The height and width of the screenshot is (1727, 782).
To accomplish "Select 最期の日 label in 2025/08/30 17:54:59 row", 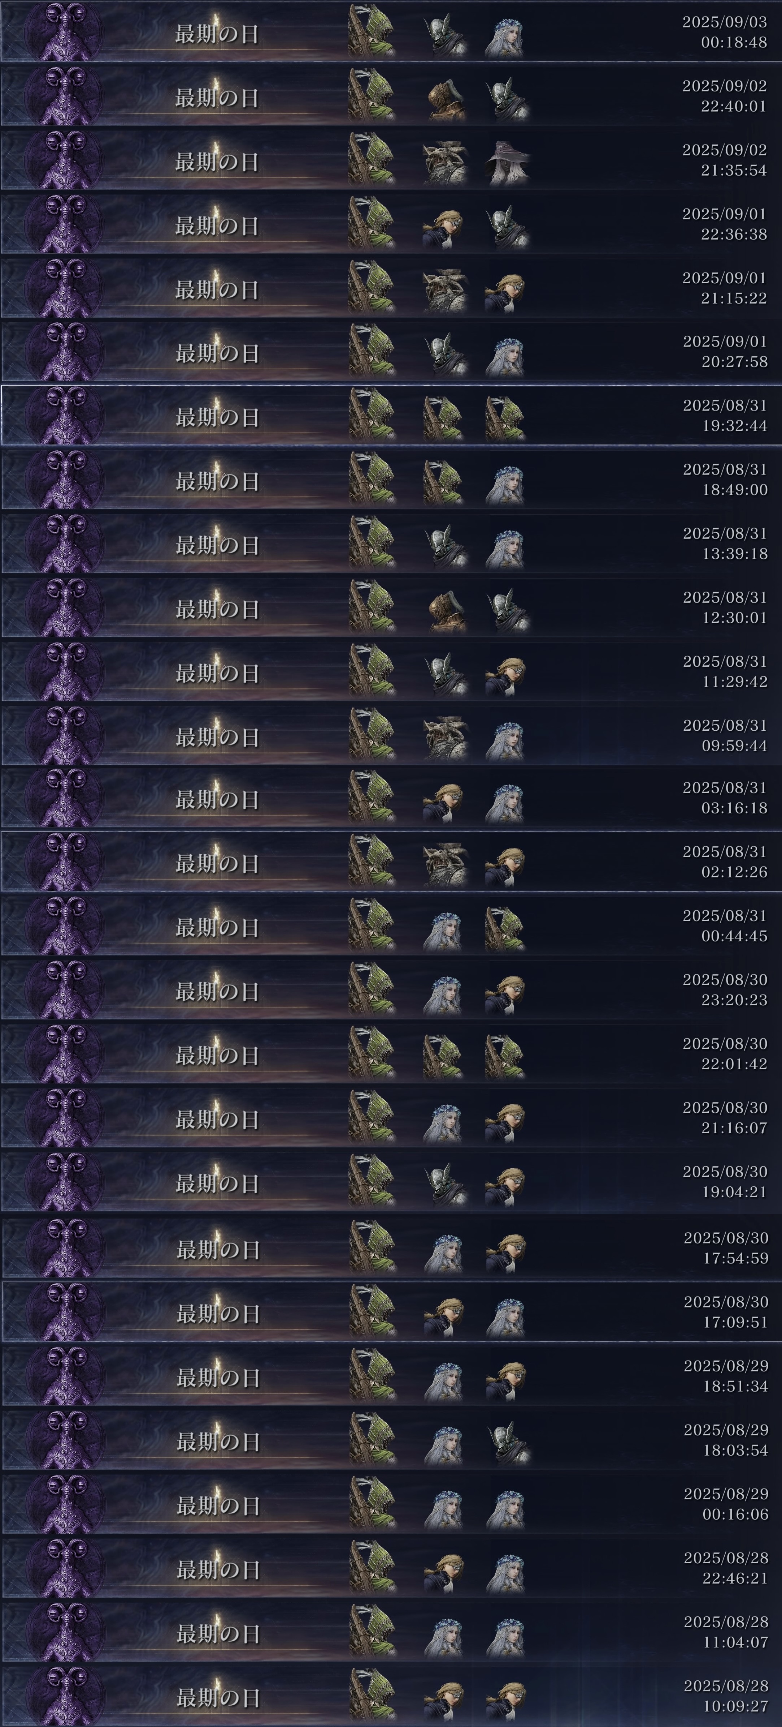I will tap(218, 1250).
